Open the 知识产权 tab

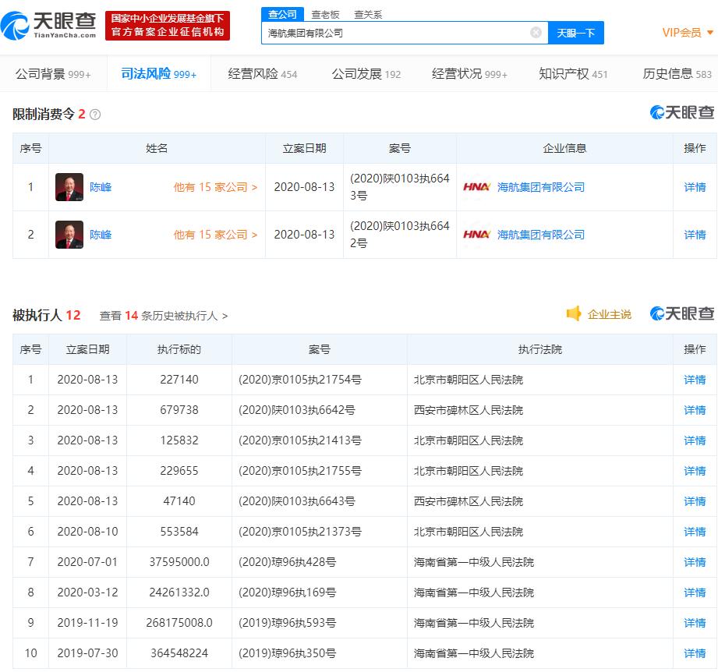[573, 74]
